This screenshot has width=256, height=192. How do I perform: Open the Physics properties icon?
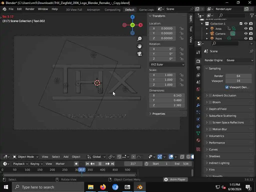(x=198, y=119)
